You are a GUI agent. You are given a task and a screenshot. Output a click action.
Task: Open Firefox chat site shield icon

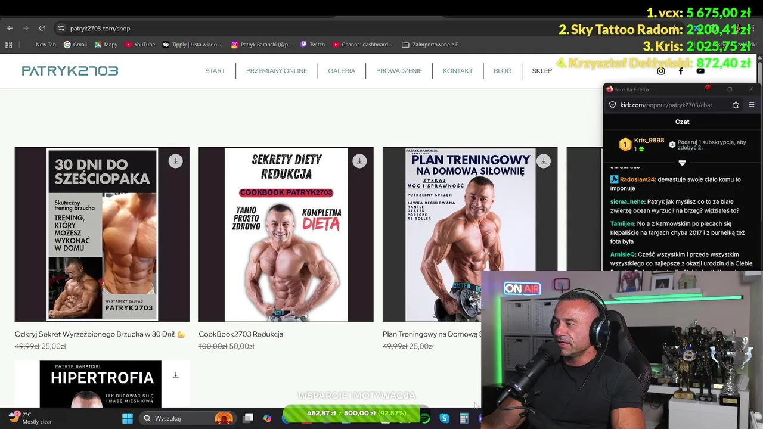(x=612, y=105)
